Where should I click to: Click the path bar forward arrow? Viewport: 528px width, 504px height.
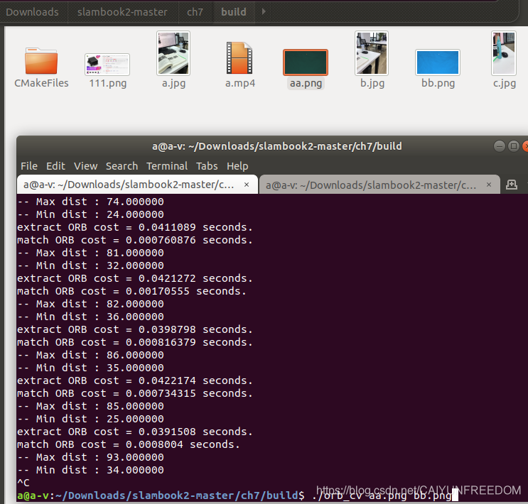point(264,12)
